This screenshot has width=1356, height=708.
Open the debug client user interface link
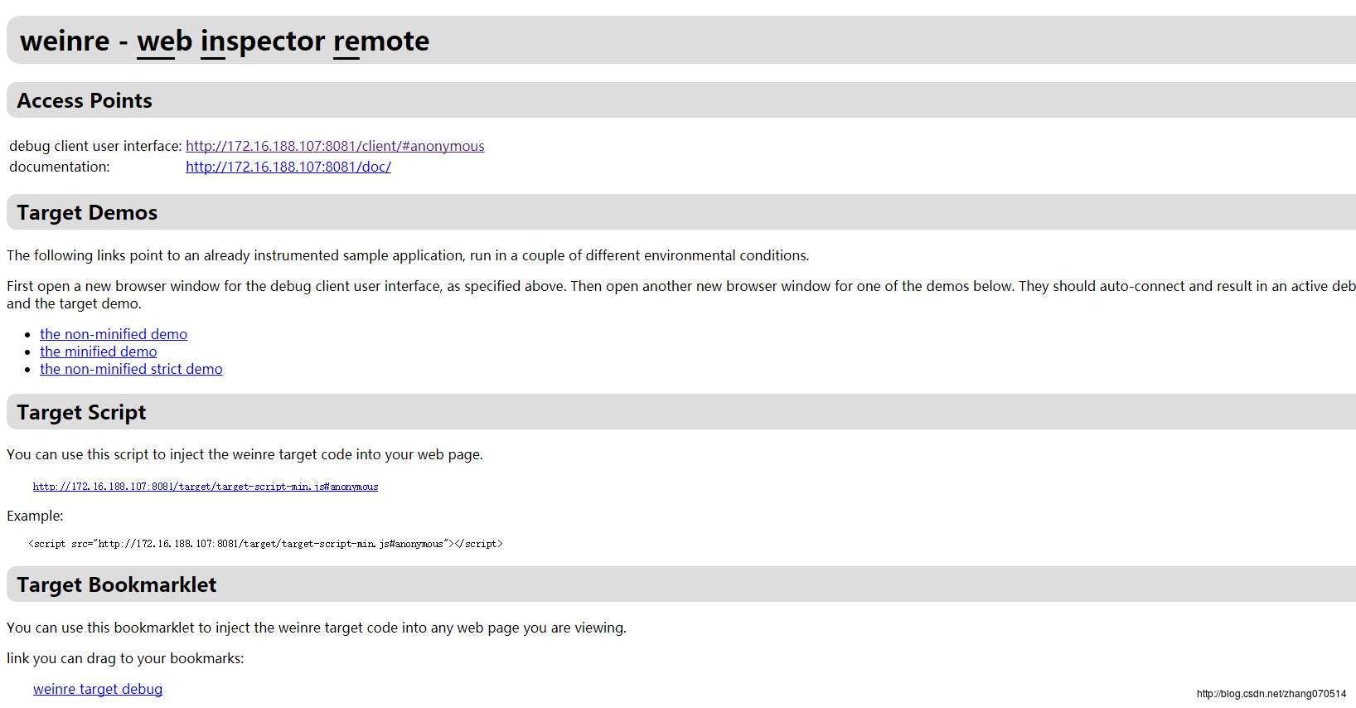coord(335,146)
